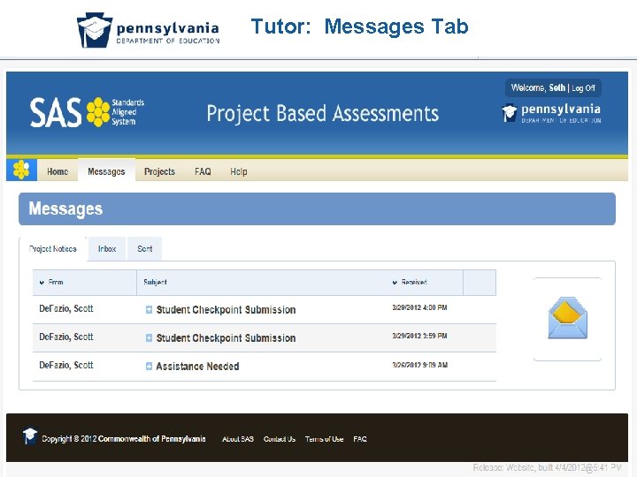
Task: Open the Help tab
Action: tap(239, 171)
